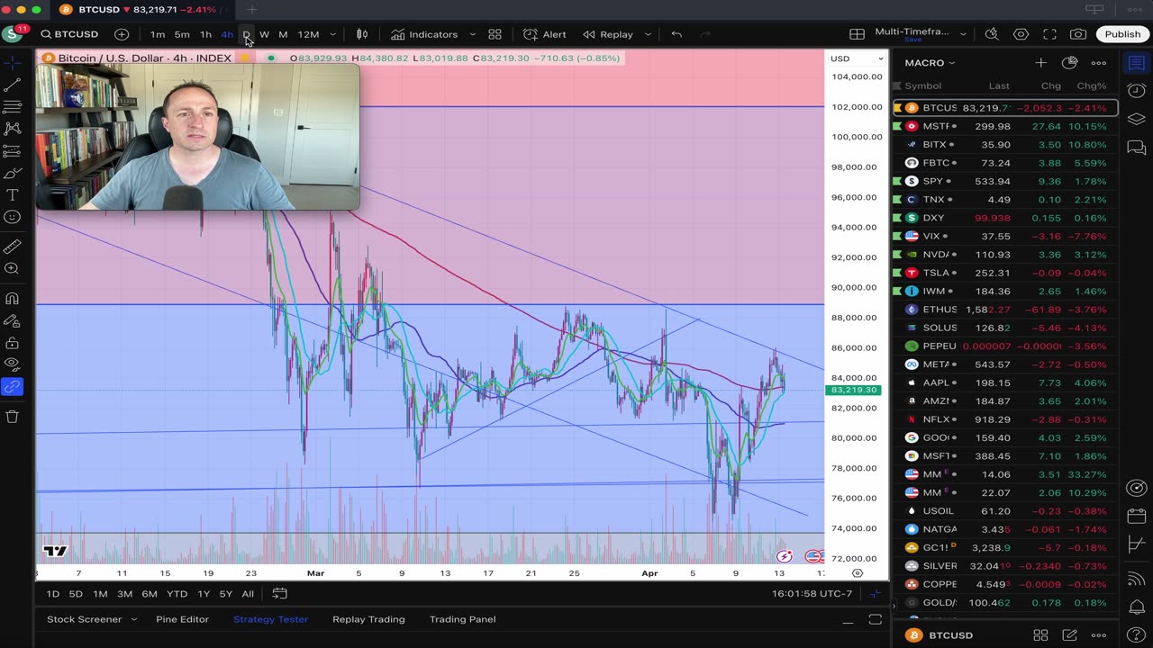Select the 4h timeframe
The height and width of the screenshot is (648, 1153).
(x=227, y=34)
